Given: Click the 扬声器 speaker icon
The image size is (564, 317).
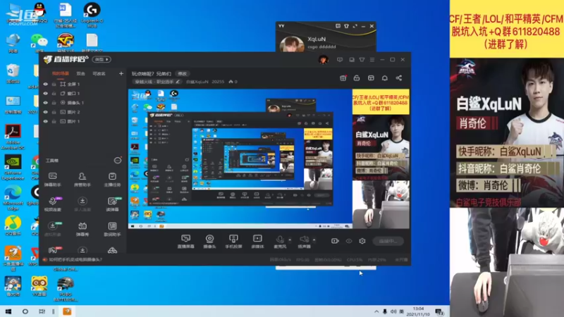Looking at the screenshot, I should point(304,241).
